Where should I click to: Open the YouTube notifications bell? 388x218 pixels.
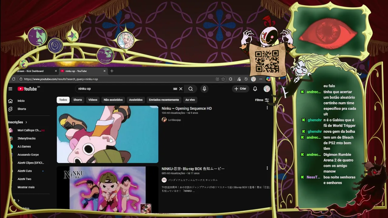(255, 89)
